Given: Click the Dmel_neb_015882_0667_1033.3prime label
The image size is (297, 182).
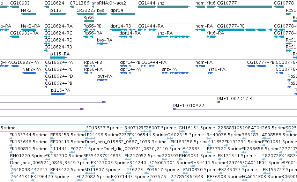Looking at the screenshot, I should [126, 142].
